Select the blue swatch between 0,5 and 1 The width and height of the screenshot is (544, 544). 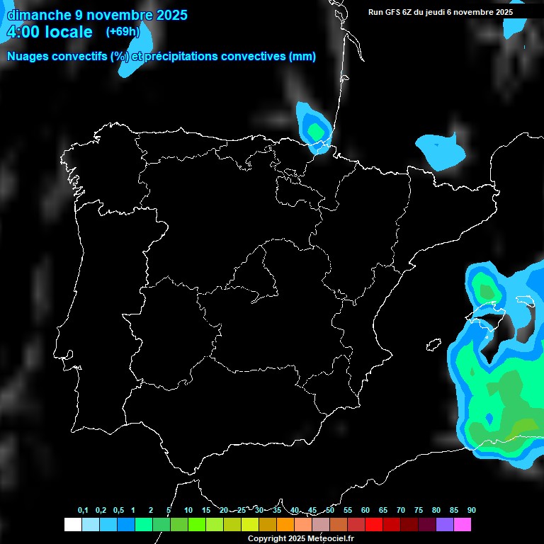[126, 524]
